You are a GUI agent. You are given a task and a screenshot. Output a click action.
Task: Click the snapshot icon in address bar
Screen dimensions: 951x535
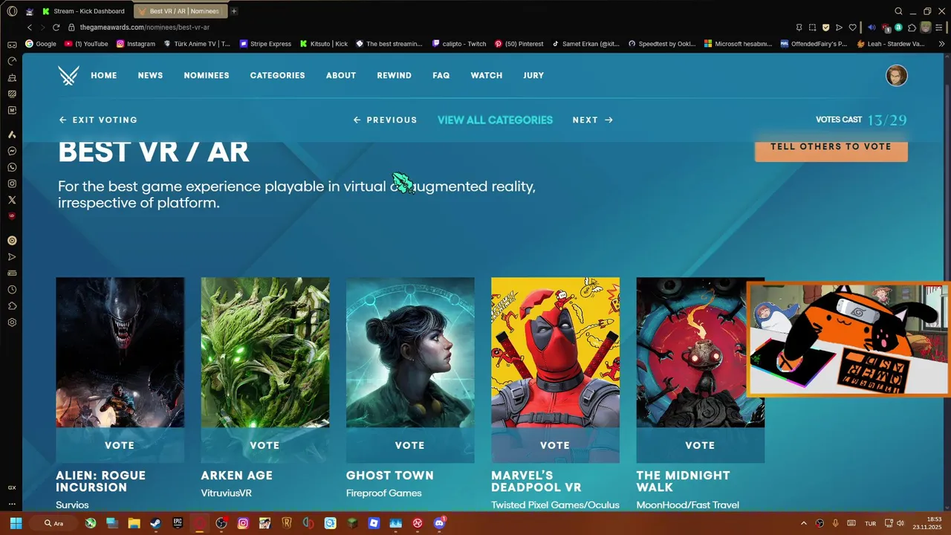pyautogui.click(x=812, y=27)
